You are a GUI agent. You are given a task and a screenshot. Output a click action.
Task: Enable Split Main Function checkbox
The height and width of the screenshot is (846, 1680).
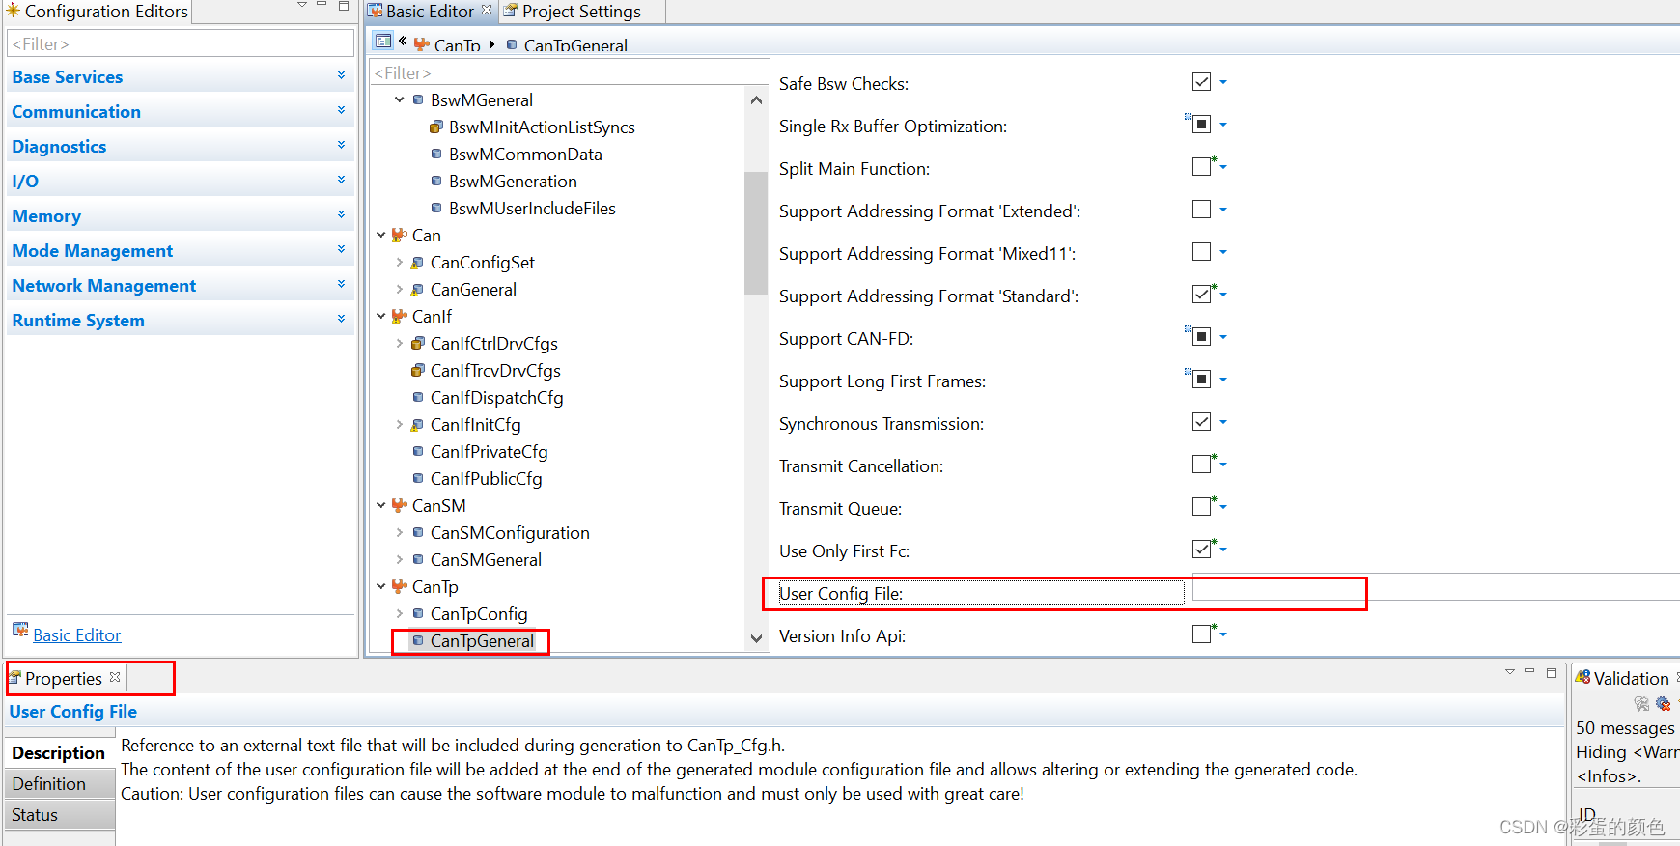point(1201,167)
